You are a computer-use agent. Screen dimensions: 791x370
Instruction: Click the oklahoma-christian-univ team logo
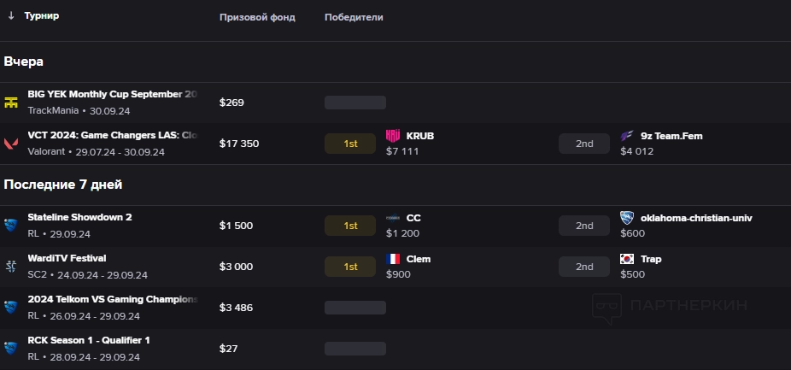pos(628,218)
